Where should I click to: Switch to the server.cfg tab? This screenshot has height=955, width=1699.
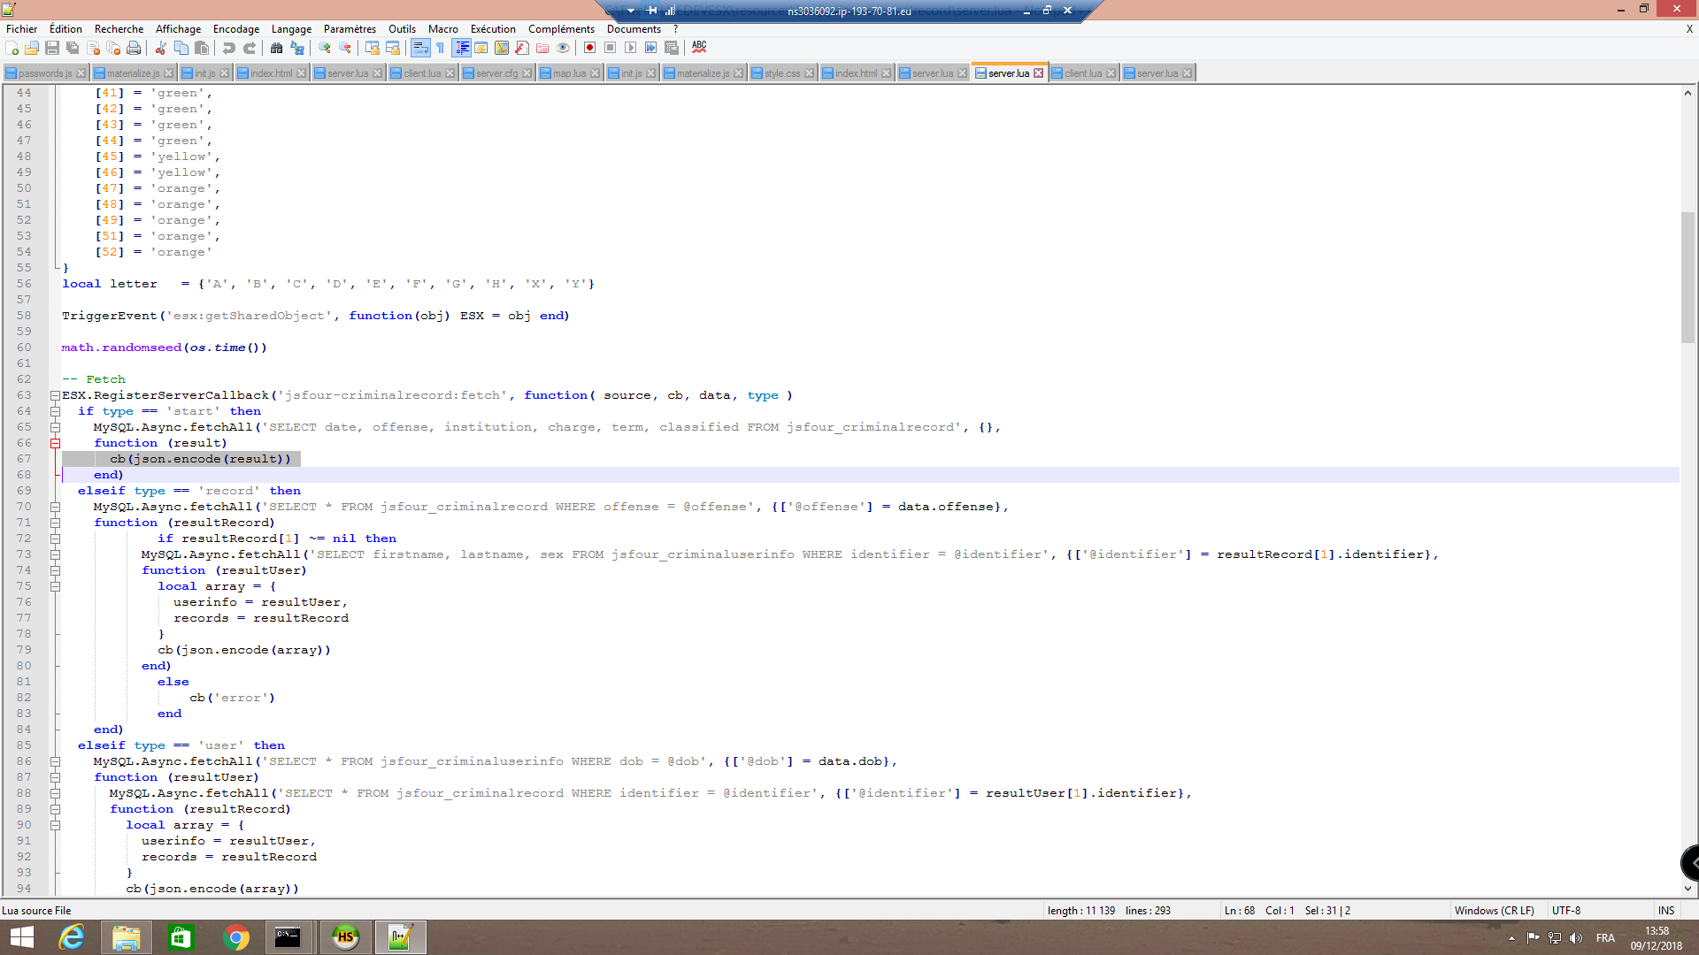tap(496, 73)
